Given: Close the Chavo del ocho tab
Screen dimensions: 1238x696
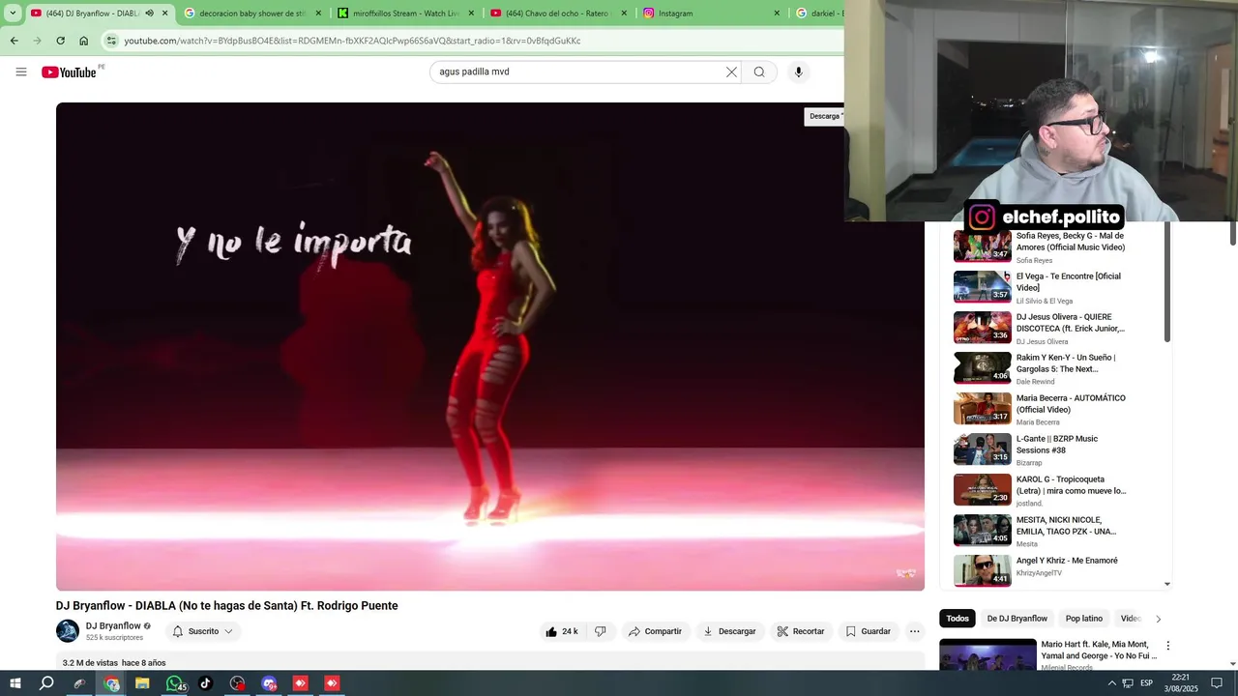Looking at the screenshot, I should coord(623,14).
